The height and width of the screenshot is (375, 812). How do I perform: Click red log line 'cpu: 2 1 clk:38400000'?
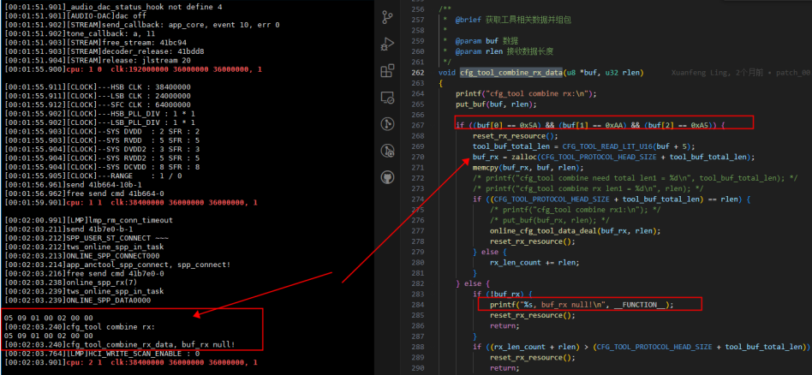click(x=130, y=362)
